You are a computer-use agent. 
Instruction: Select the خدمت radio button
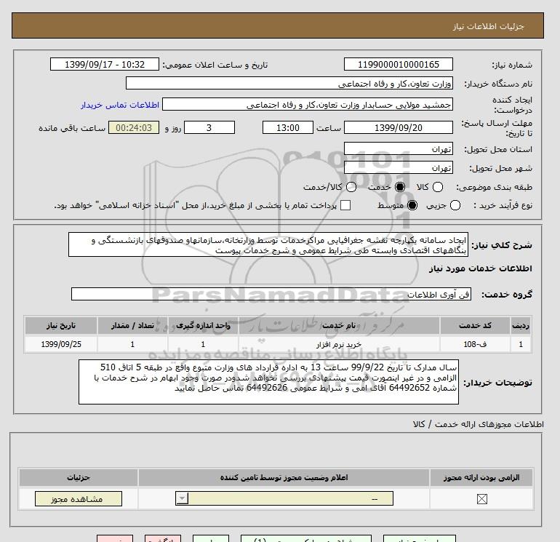coord(400,187)
